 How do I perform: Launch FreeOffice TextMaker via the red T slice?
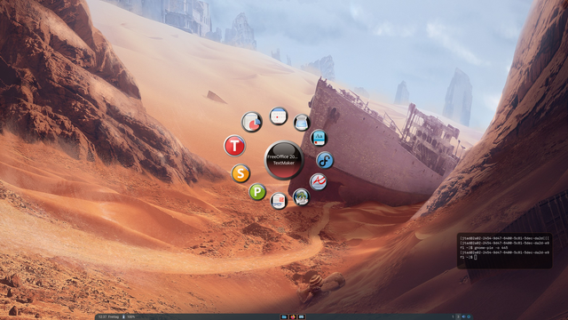[x=234, y=146]
